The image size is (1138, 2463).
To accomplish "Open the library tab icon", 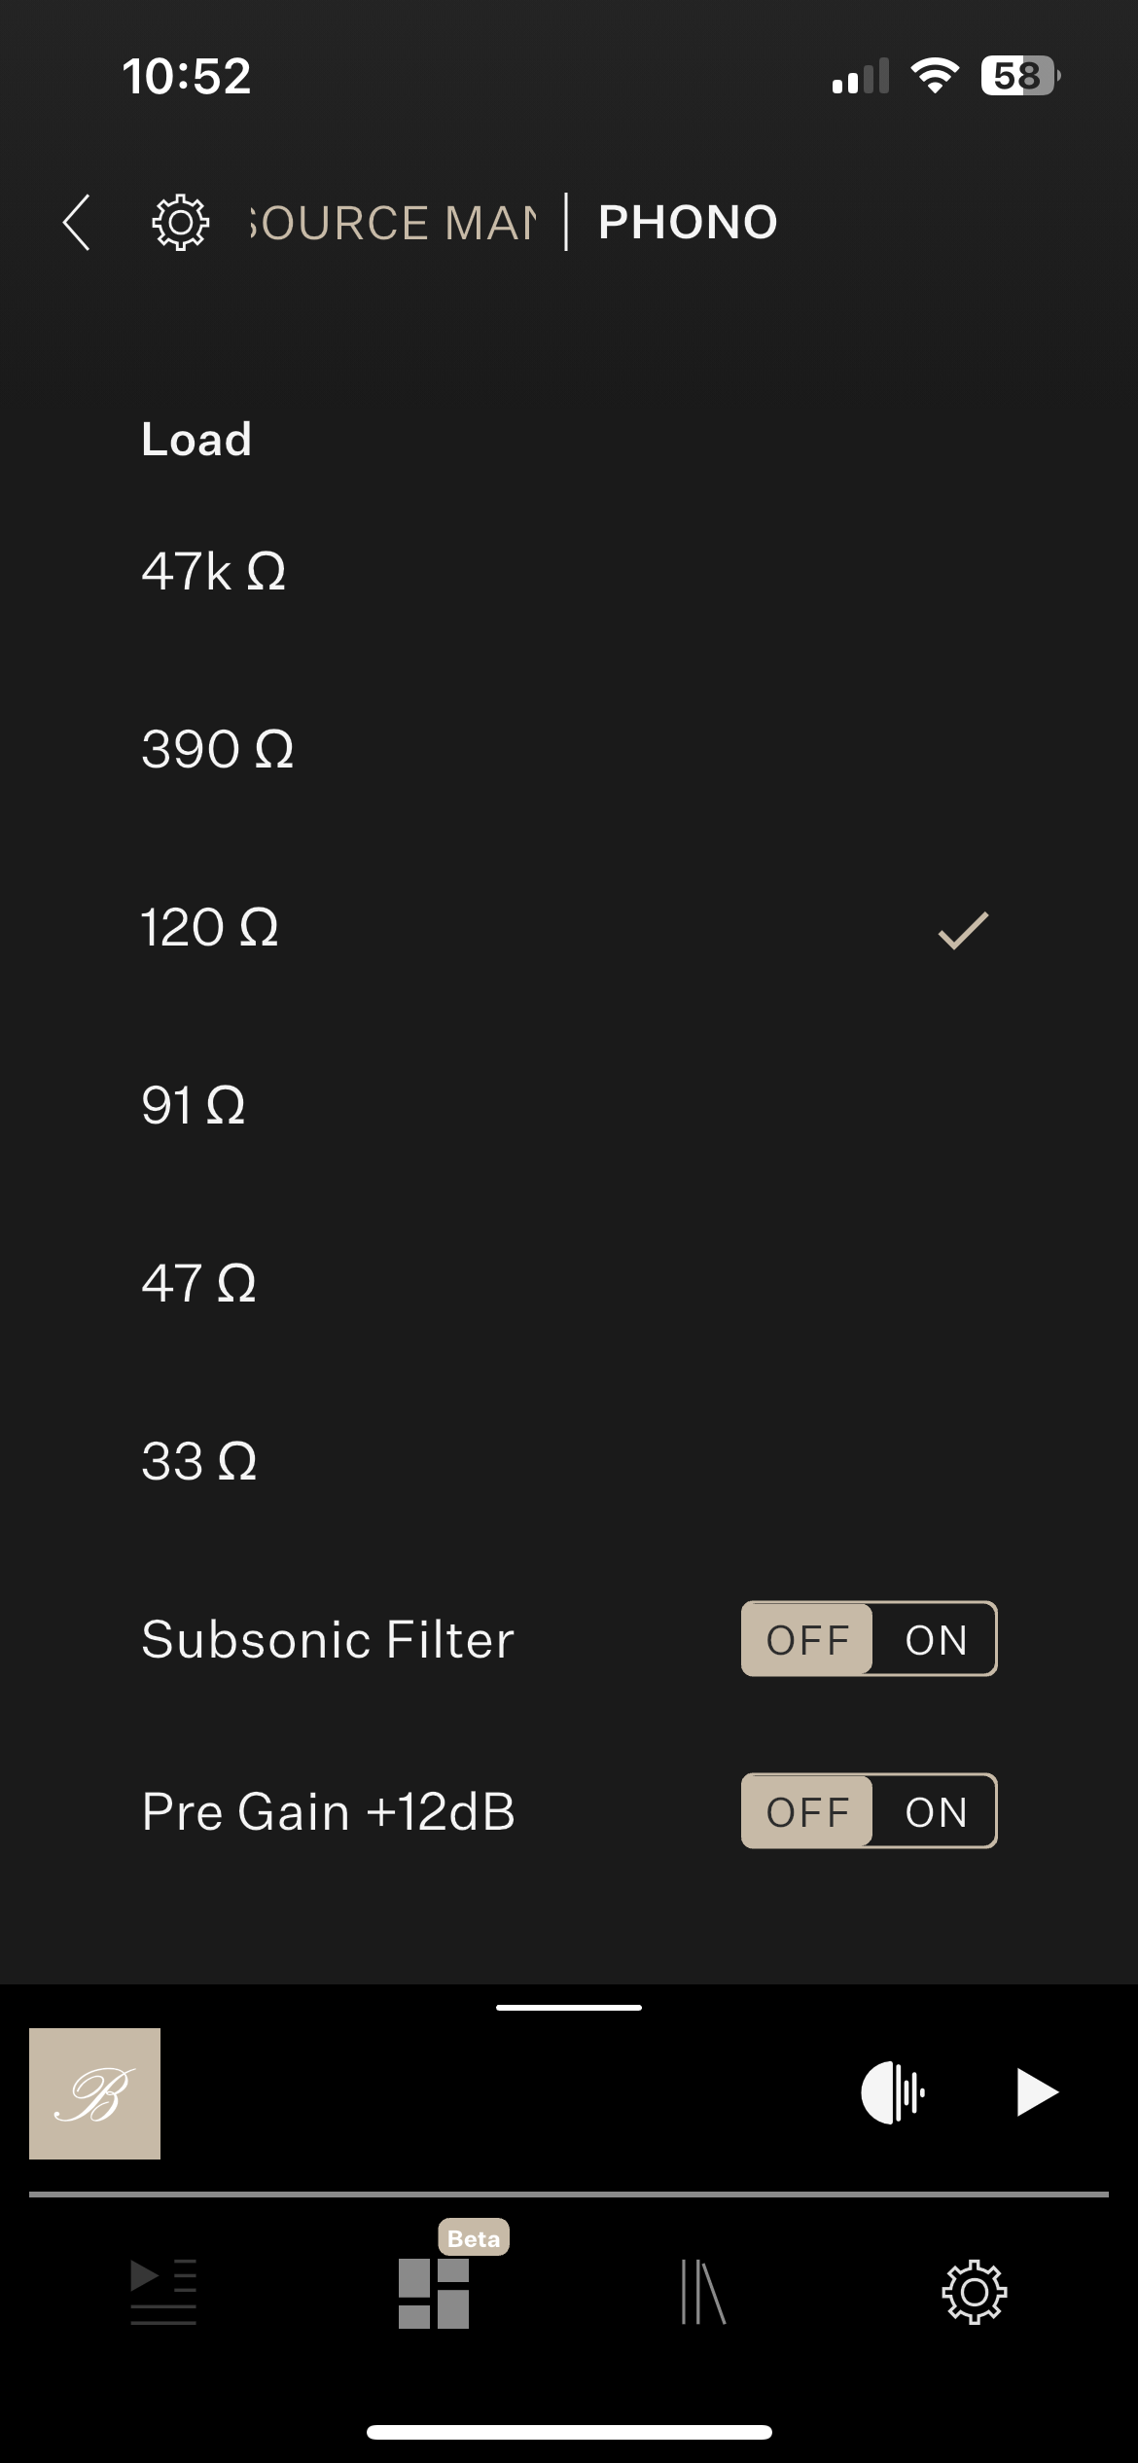I will coord(703,2293).
